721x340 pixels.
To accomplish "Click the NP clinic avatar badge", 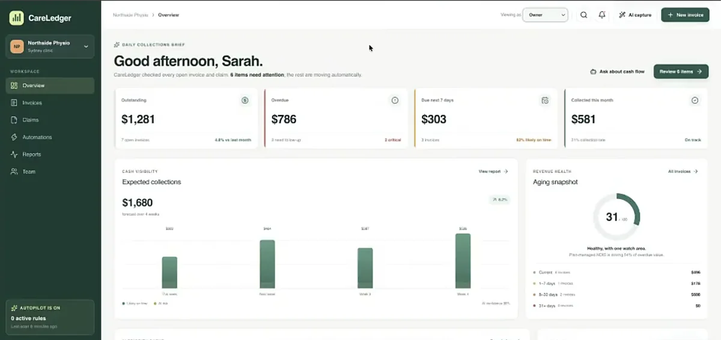I will click(x=17, y=46).
